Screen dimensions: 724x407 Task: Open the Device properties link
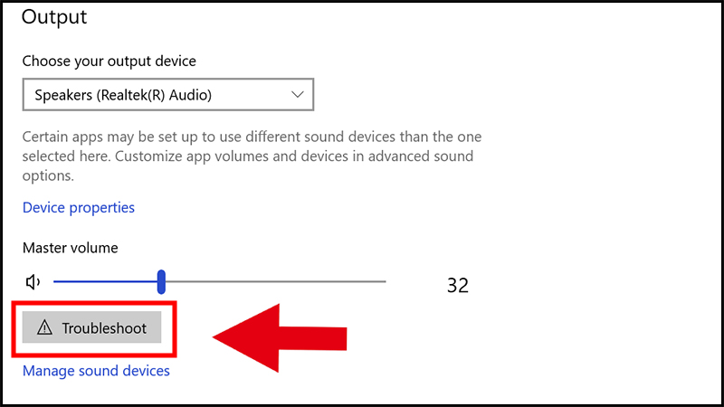click(79, 208)
